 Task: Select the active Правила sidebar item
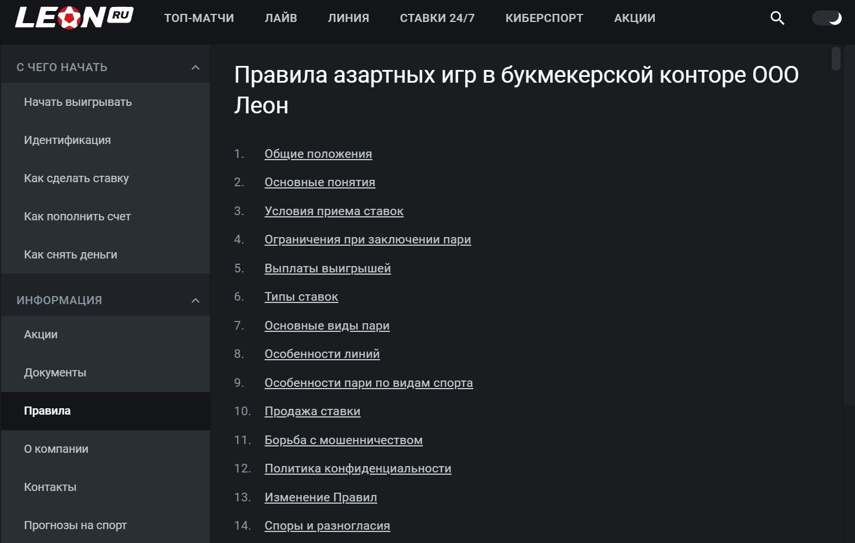(105, 411)
